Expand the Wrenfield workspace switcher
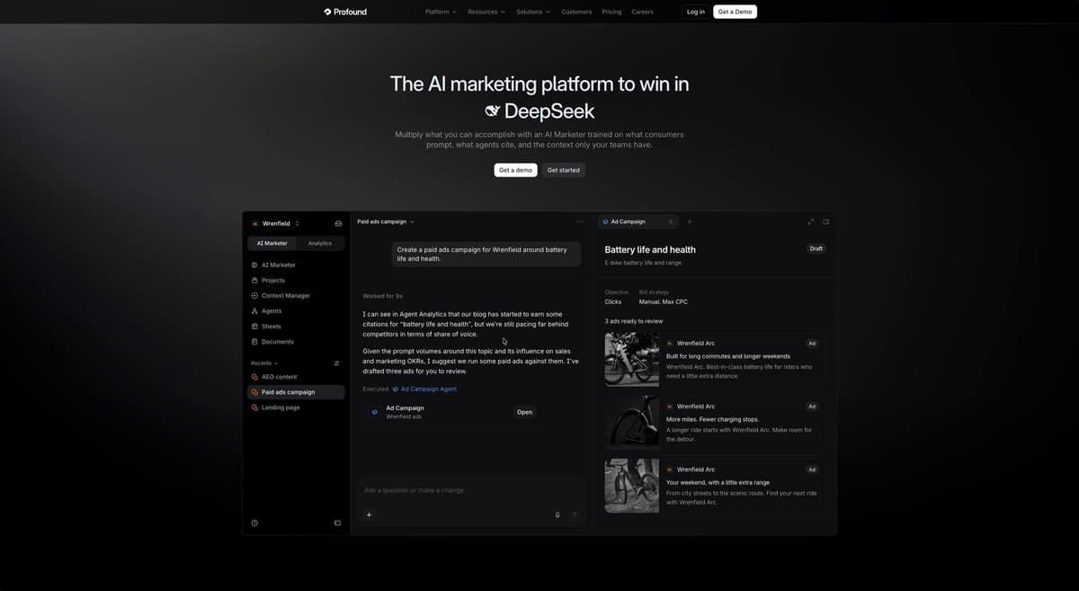Image resolution: width=1079 pixels, height=591 pixels. click(x=276, y=223)
